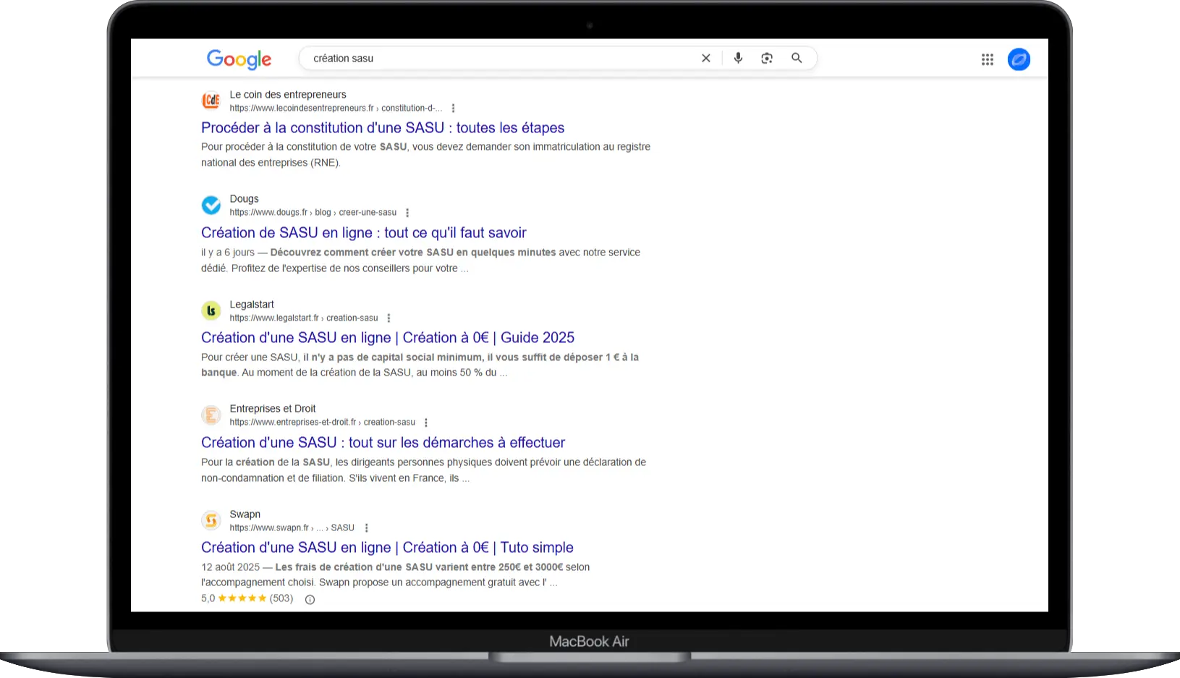Open the account profile avatar
This screenshot has width=1180, height=678.
point(1019,59)
